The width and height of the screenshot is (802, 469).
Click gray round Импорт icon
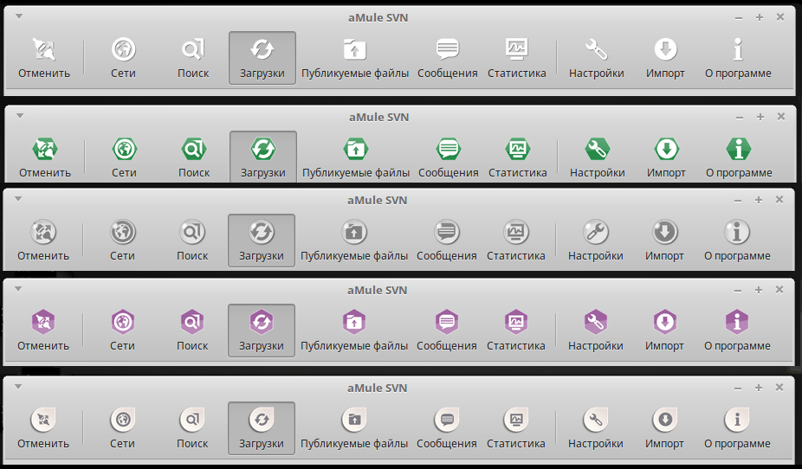664,232
